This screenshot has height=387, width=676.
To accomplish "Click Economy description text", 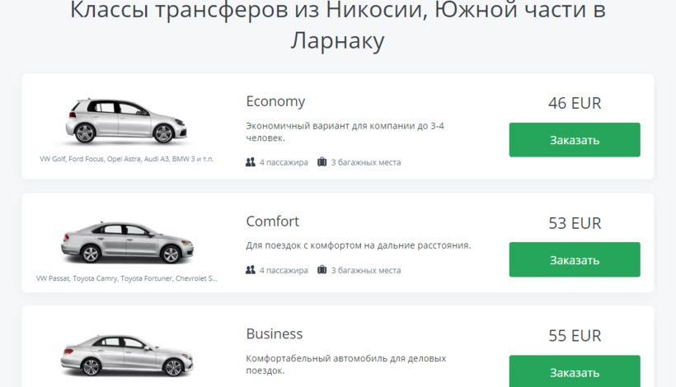I will click(345, 132).
